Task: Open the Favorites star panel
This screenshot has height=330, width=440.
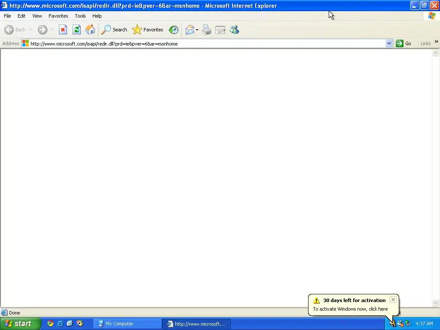Action: click(x=148, y=30)
